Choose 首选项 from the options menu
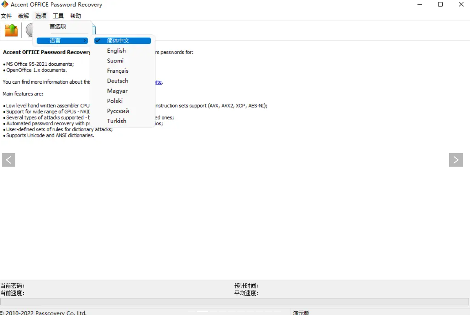This screenshot has width=470, height=315. coord(58,26)
